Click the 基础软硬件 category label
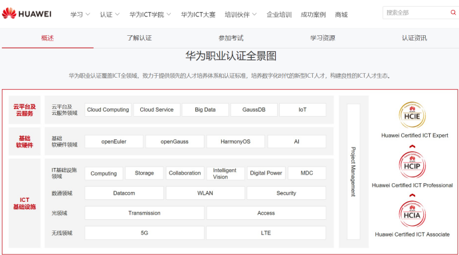 click(25, 141)
